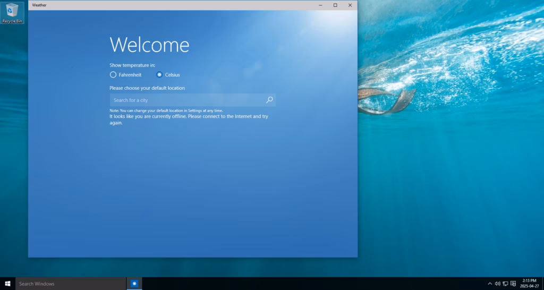Click the note about changing default location
Screen dimensions: 544x290
coord(166,110)
